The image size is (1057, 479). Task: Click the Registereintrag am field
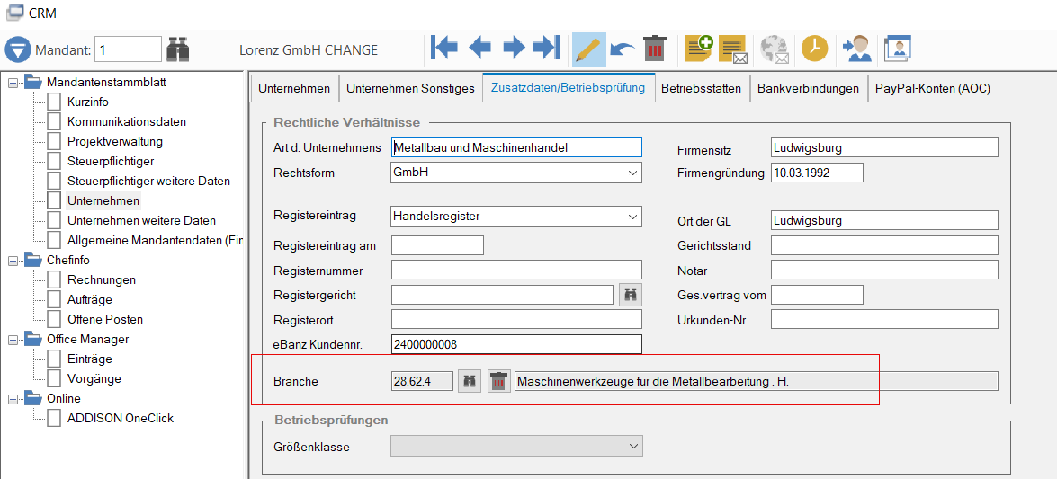[437, 245]
